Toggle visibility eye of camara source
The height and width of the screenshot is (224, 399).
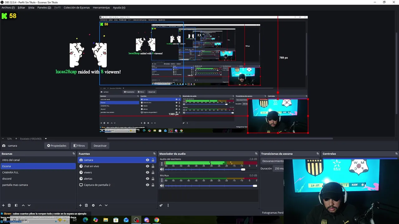pos(147,160)
